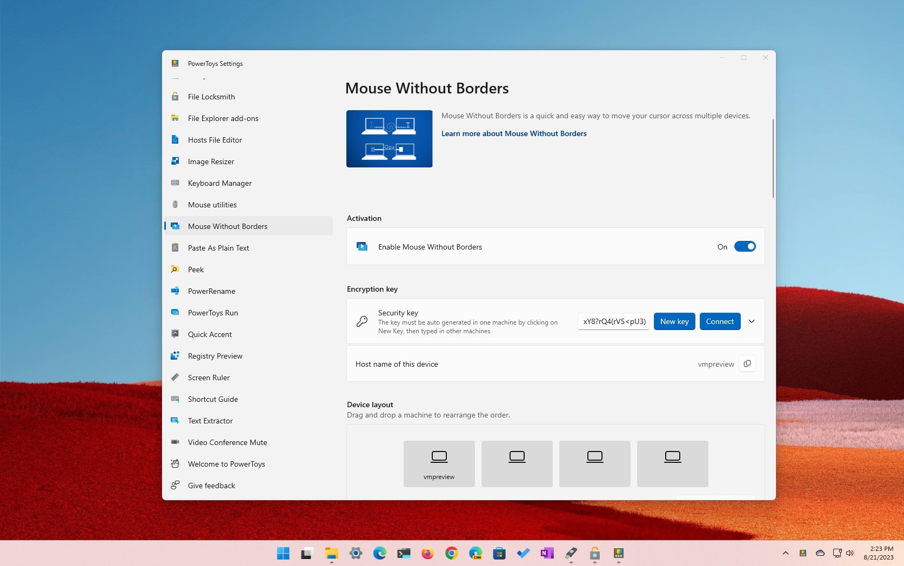The image size is (904, 566).
Task: Open Mouse utilities settings
Action: [212, 205]
